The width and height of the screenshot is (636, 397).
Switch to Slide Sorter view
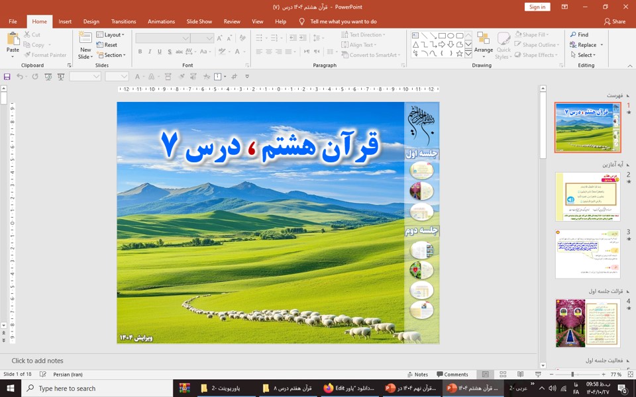503,375
